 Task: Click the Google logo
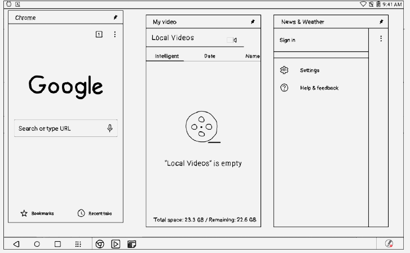pos(65,87)
